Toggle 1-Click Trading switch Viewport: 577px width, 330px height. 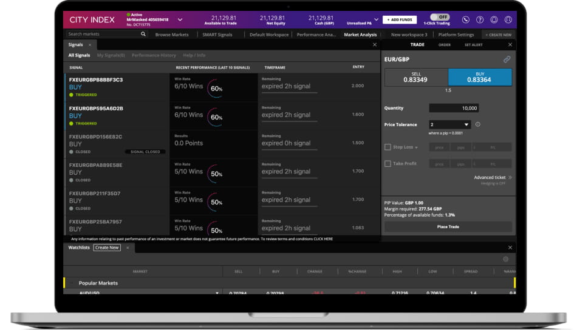coord(440,17)
